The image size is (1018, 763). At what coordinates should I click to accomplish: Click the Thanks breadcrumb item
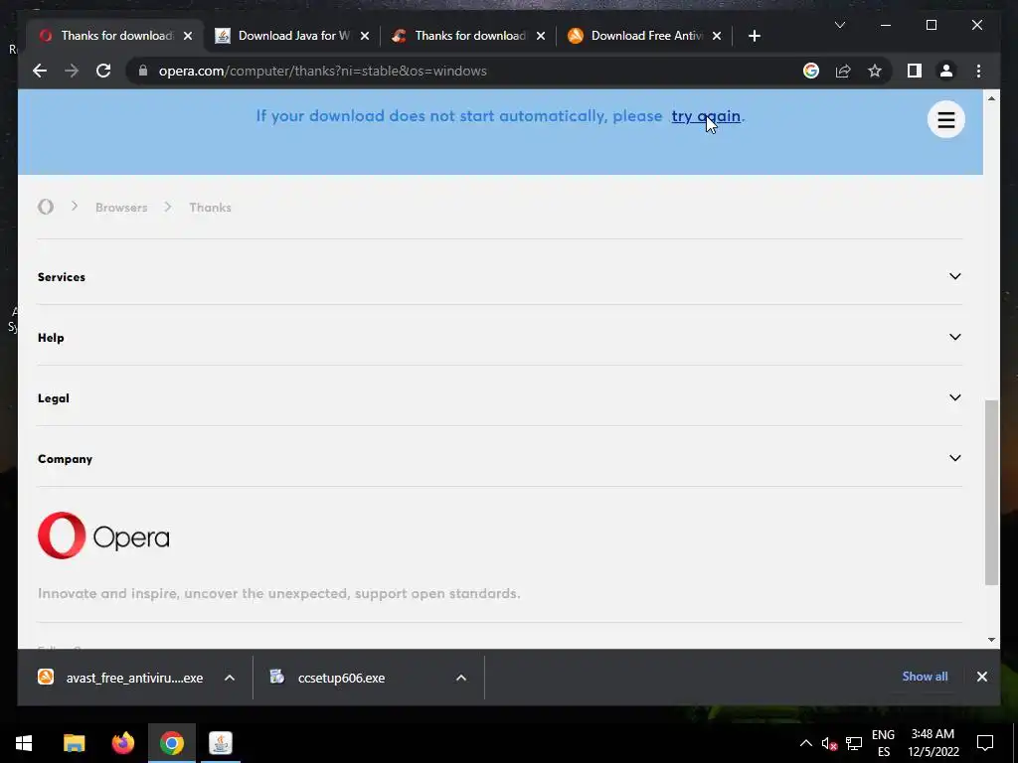coord(211,208)
